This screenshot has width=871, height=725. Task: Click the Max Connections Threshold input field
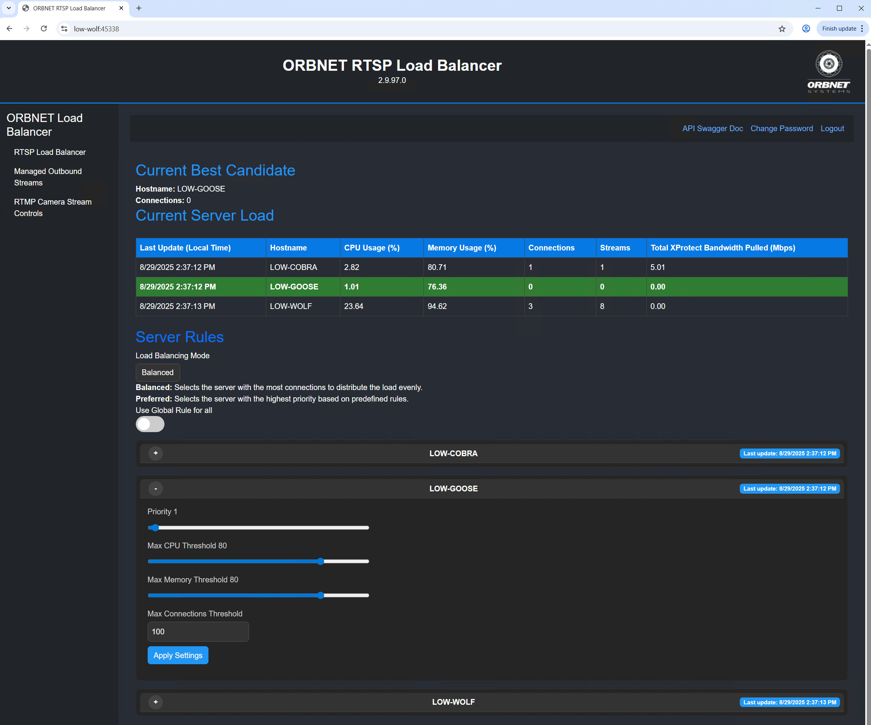coord(198,631)
